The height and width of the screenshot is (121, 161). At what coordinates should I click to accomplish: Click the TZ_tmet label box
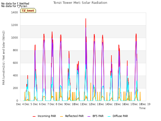pyautogui.click(x=28, y=11)
